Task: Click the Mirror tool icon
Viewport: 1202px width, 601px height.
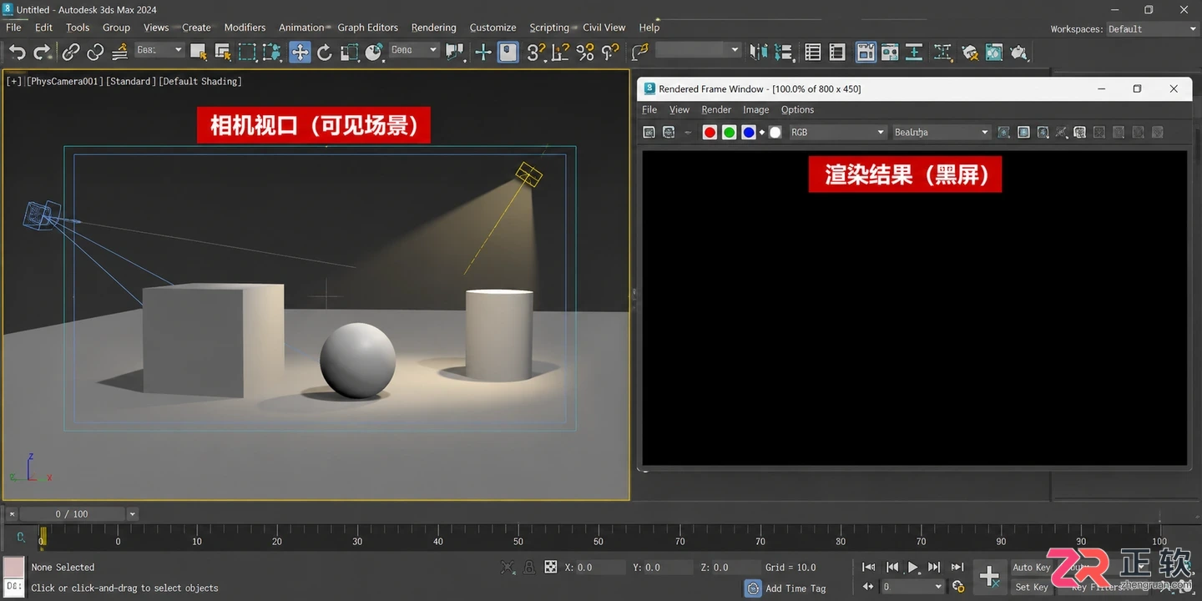Action: [758, 52]
